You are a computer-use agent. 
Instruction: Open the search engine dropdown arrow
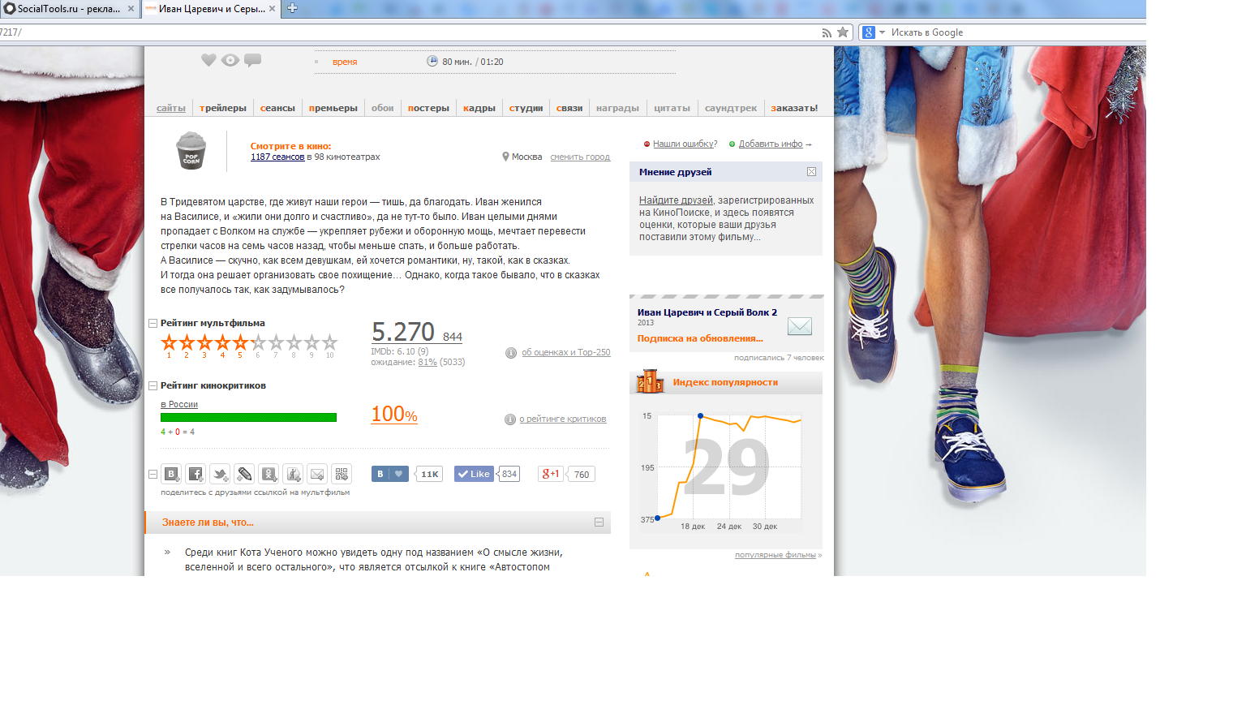pyautogui.click(x=882, y=32)
